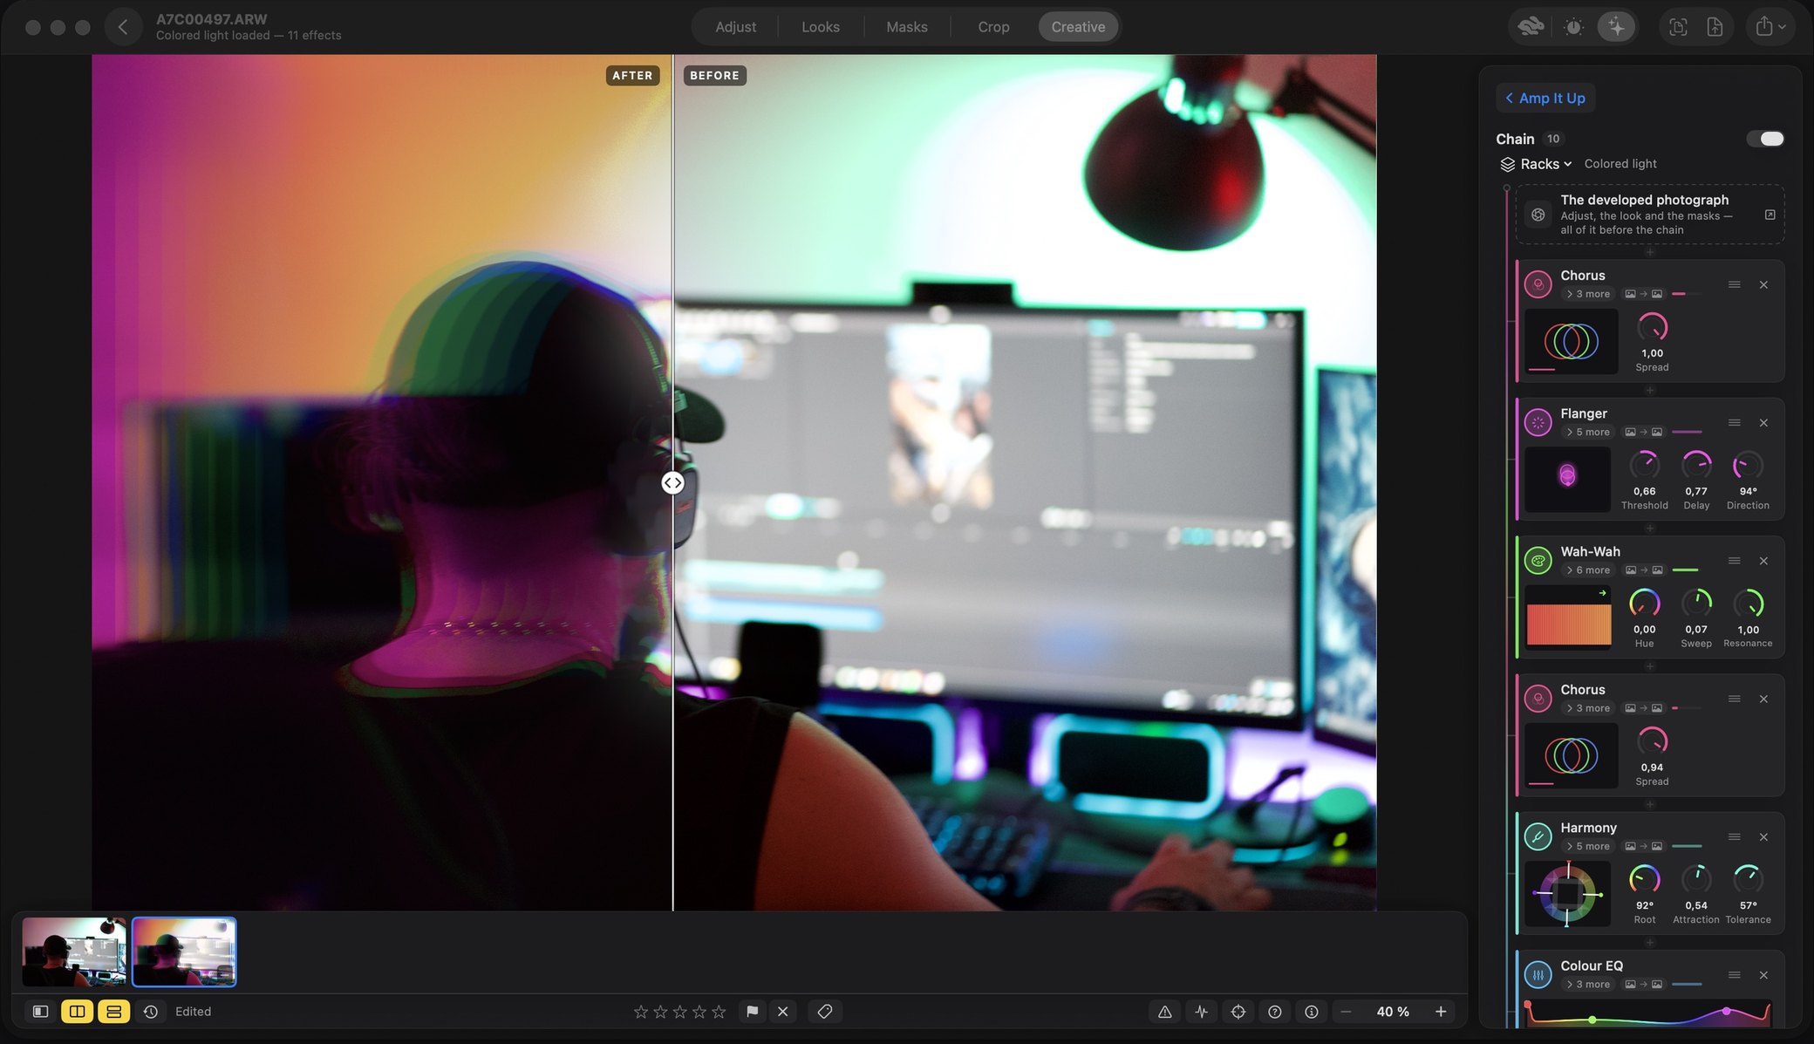Click the sparkle icon in top toolbar
The width and height of the screenshot is (1814, 1044).
click(x=1616, y=27)
